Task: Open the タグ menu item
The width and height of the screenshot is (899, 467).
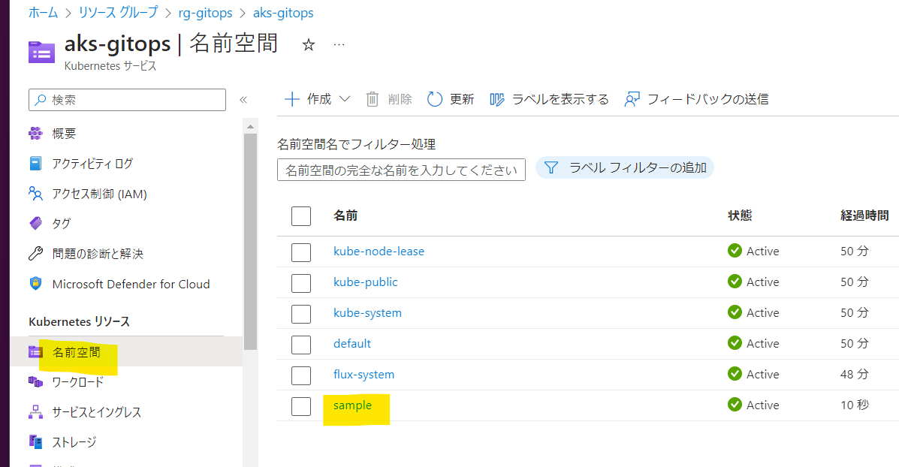Action: 62,224
